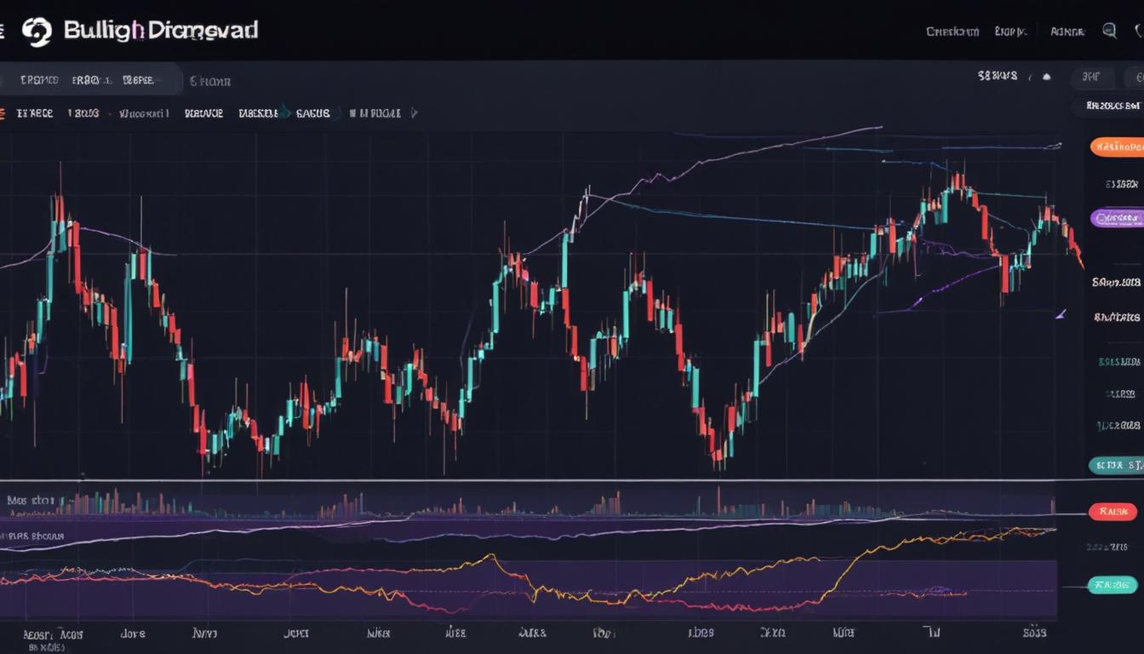Image resolution: width=1144 pixels, height=654 pixels.
Task: Switch to the 3H timeframe tab
Action: tap(1092, 77)
